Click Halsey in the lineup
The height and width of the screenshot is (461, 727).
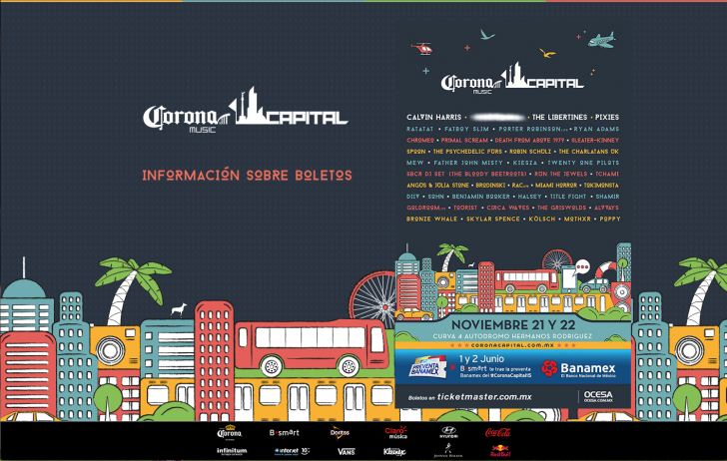pyautogui.click(x=529, y=197)
